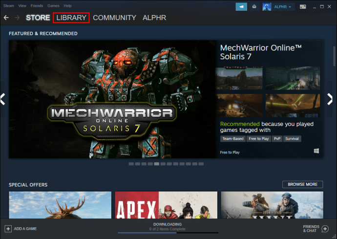Open the Apex Legends special offer card
337x239 pixels.
166,205
